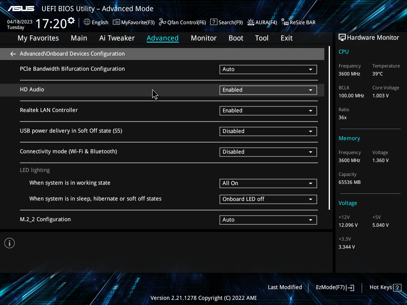407x305 pixels.
Task: Click the globe language icon
Action: (x=87, y=22)
